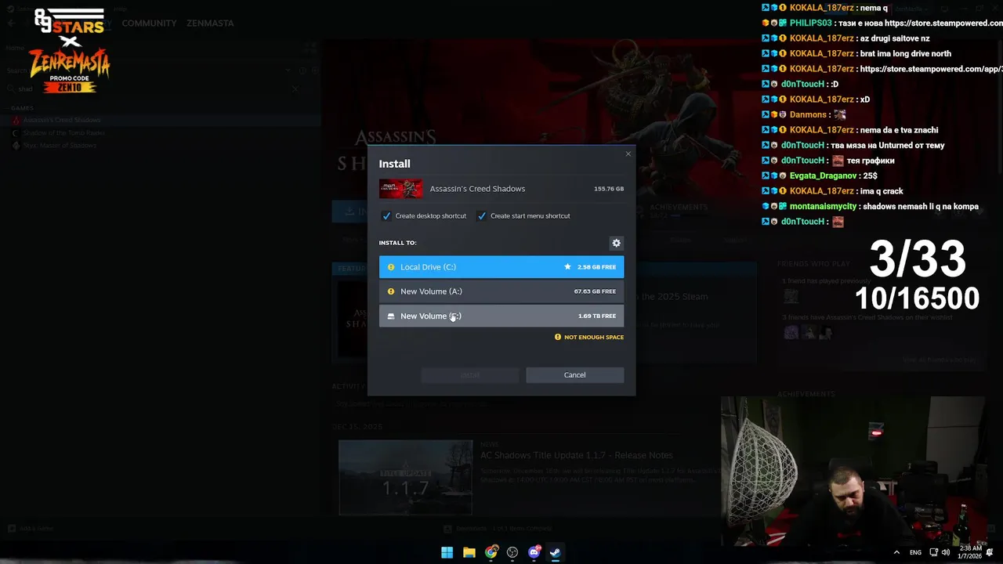Click the Assassin's Creed Shadows thumbnail in dialog
The height and width of the screenshot is (564, 1003).
click(x=401, y=189)
